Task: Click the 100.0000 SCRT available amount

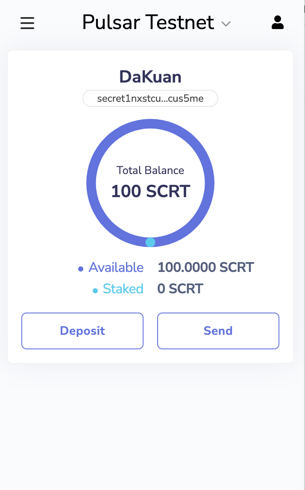Action: coord(206,268)
